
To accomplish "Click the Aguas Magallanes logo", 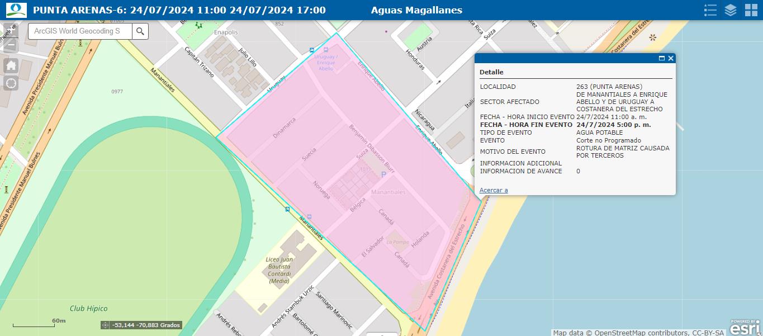I will point(16,10).
